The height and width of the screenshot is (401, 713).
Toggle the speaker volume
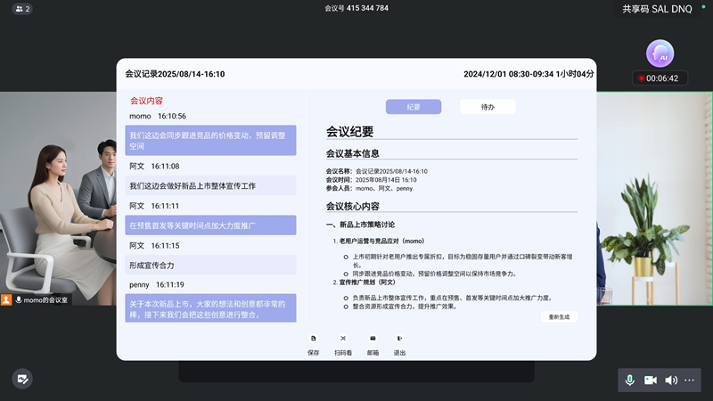[x=670, y=380]
